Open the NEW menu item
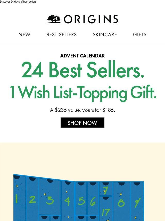This screenshot has width=165, height=221. click(x=24, y=35)
